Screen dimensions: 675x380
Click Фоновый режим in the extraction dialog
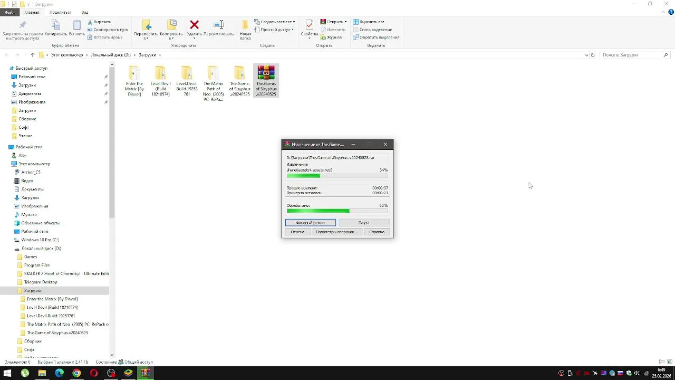311,223
